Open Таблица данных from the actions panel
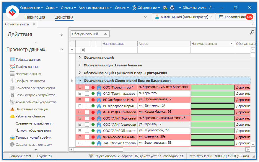Screen dimensions: 259x162 point(28,60)
